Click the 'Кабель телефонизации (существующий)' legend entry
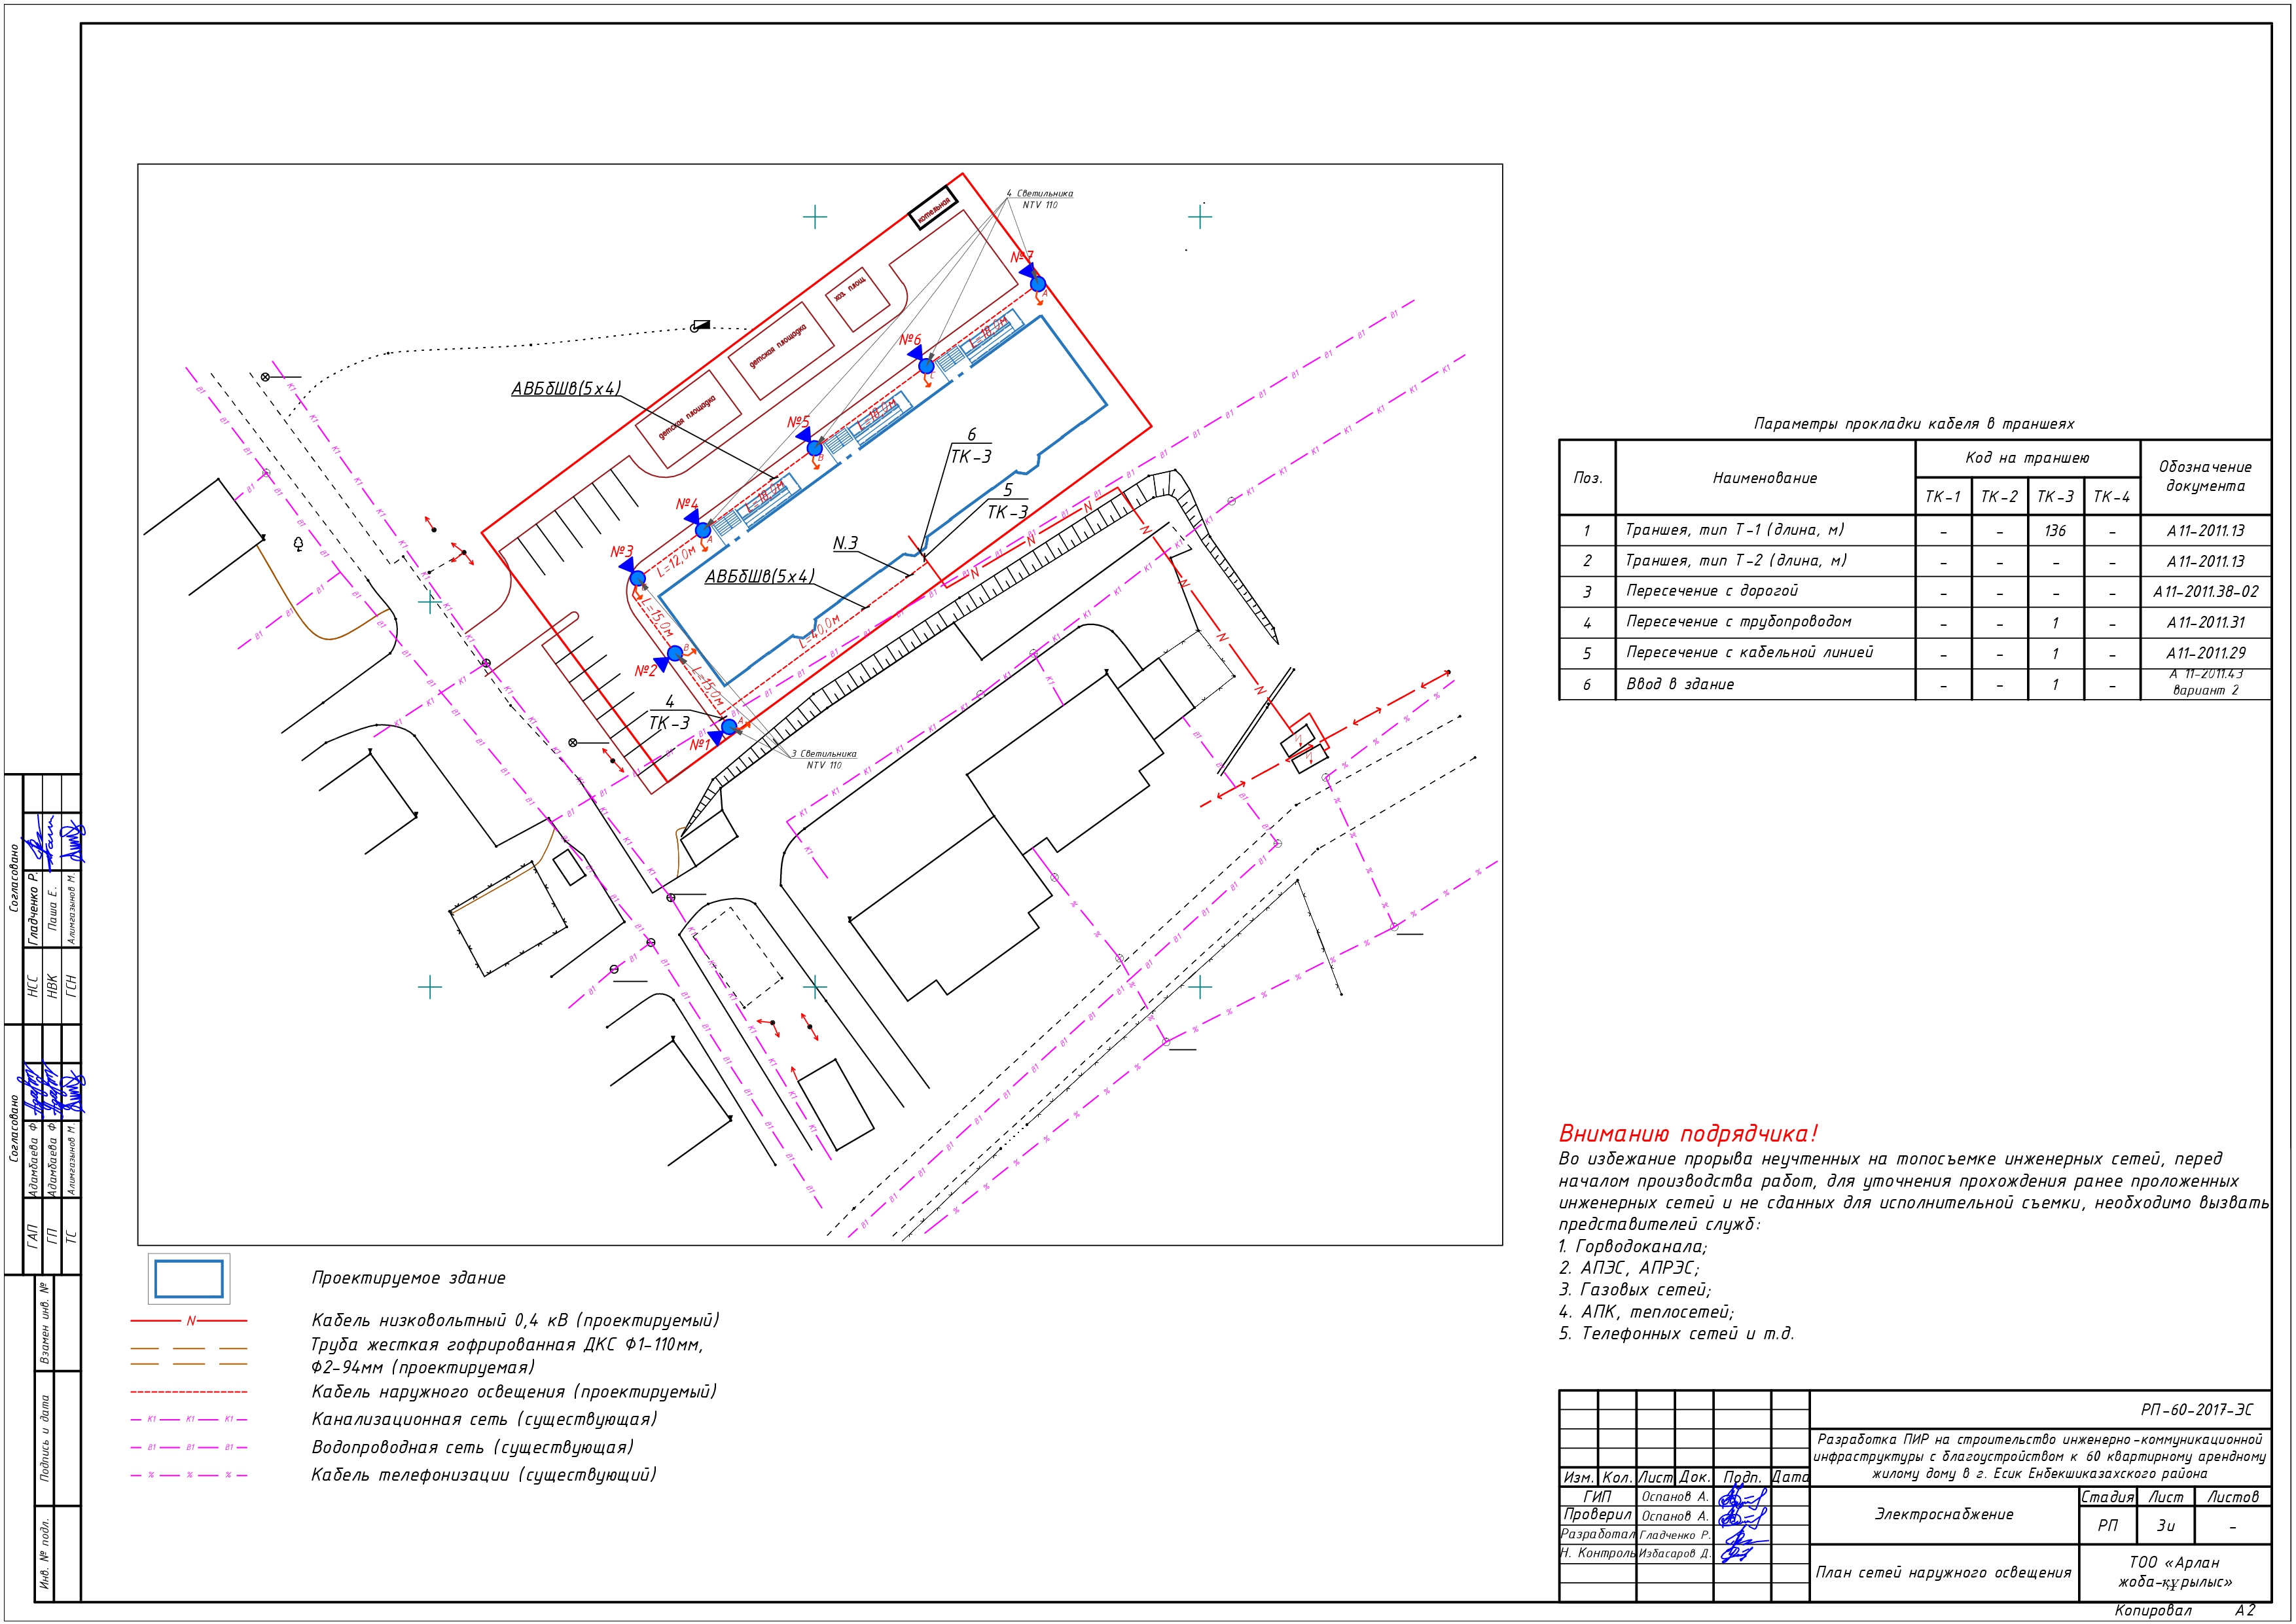 [x=484, y=1475]
